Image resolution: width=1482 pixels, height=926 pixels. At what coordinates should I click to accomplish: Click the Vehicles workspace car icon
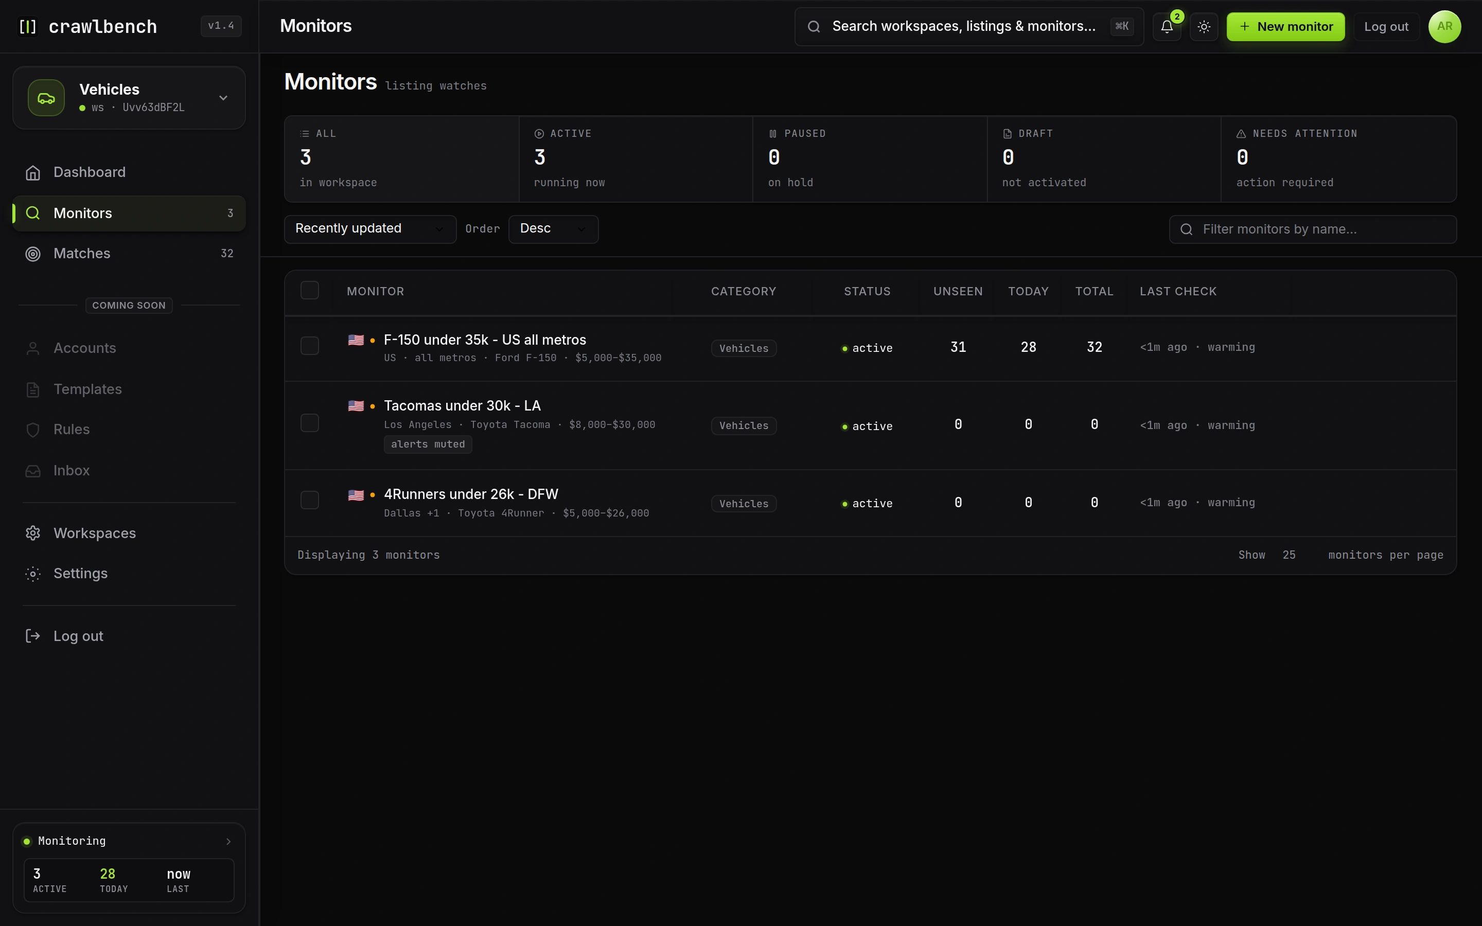tap(46, 98)
